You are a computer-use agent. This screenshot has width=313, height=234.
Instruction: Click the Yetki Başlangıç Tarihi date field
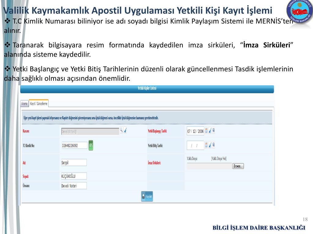(195, 131)
